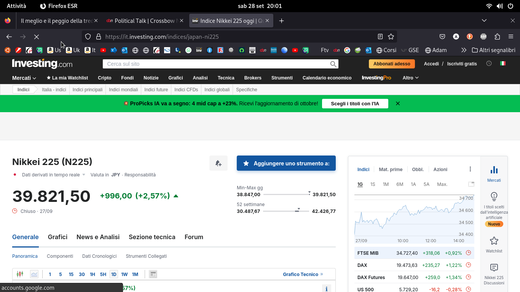Go back with browser back arrow

point(9,36)
